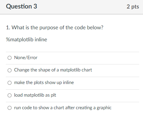
Task: Click the "Question 3" heading
Action: [x=22, y=6]
